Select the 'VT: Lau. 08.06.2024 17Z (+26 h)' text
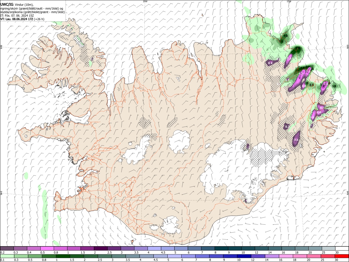The image size is (349, 262). click(22, 19)
